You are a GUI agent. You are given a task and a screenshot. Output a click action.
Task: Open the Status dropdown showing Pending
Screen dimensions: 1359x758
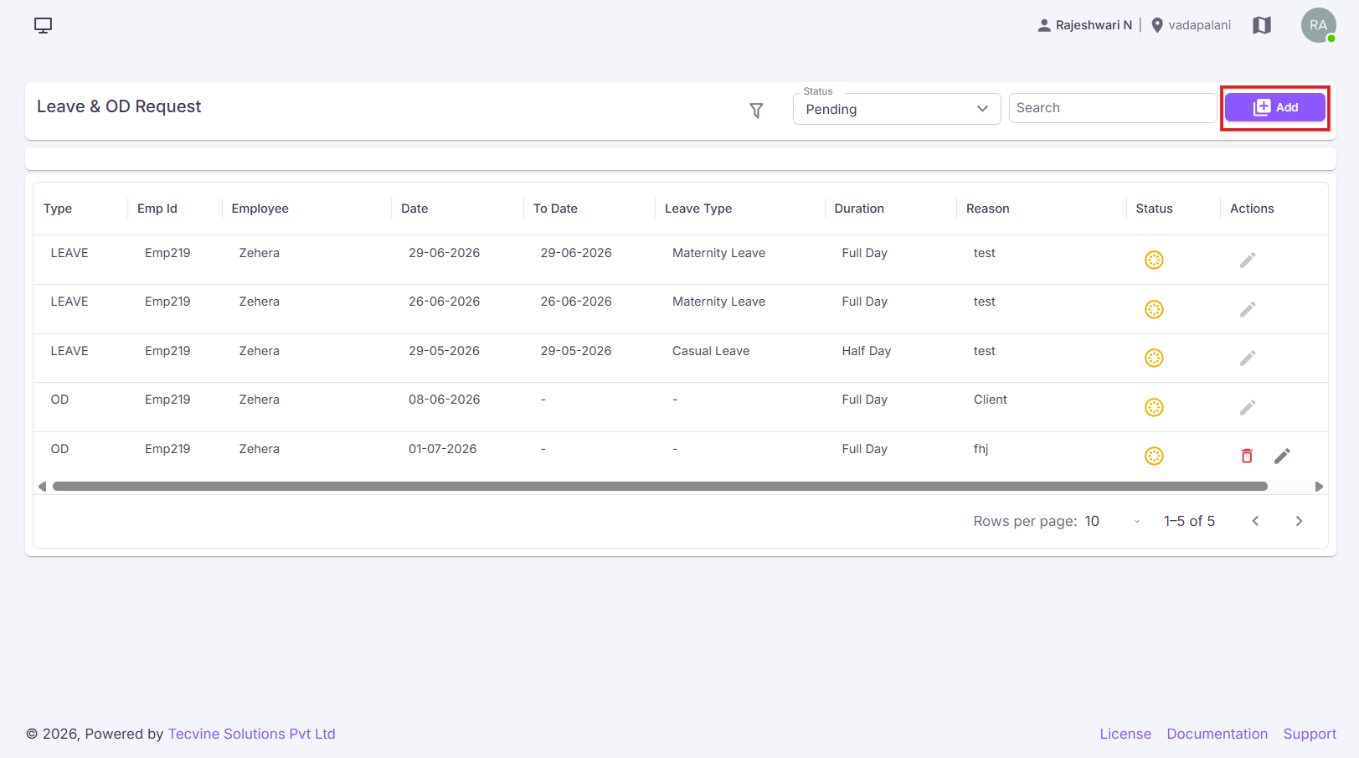897,109
